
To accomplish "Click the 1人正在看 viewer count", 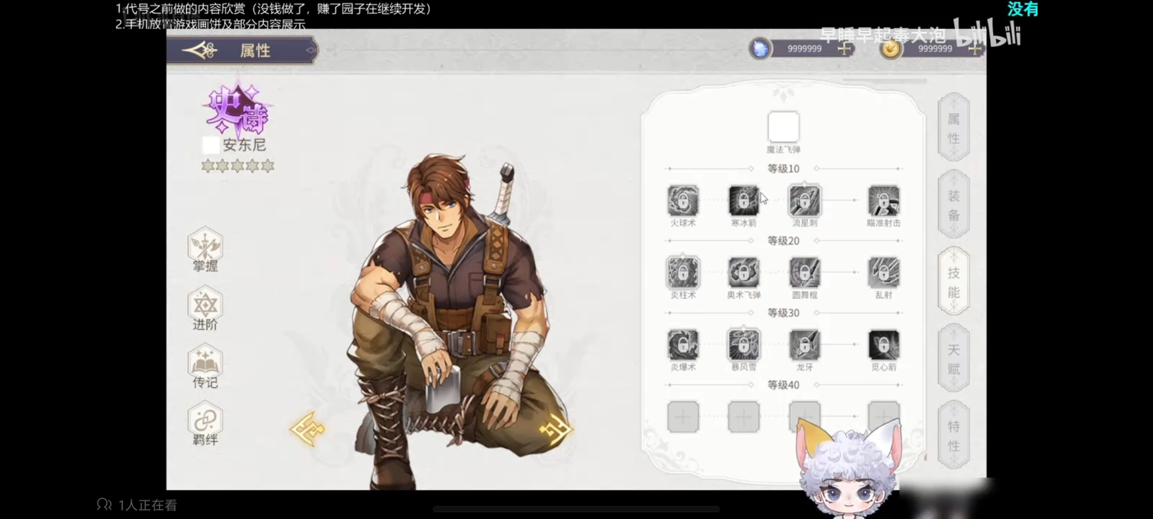I will tap(148, 505).
